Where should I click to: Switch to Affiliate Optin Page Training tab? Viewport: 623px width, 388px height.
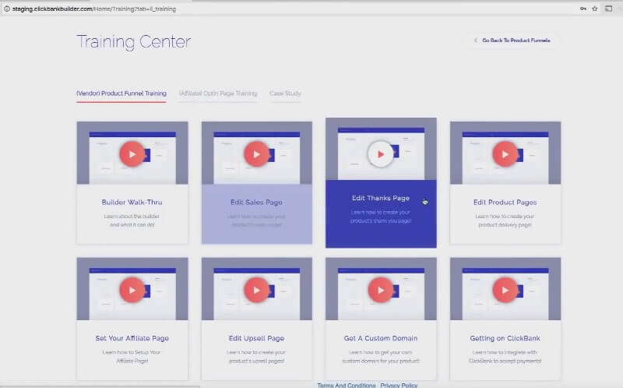(x=218, y=93)
